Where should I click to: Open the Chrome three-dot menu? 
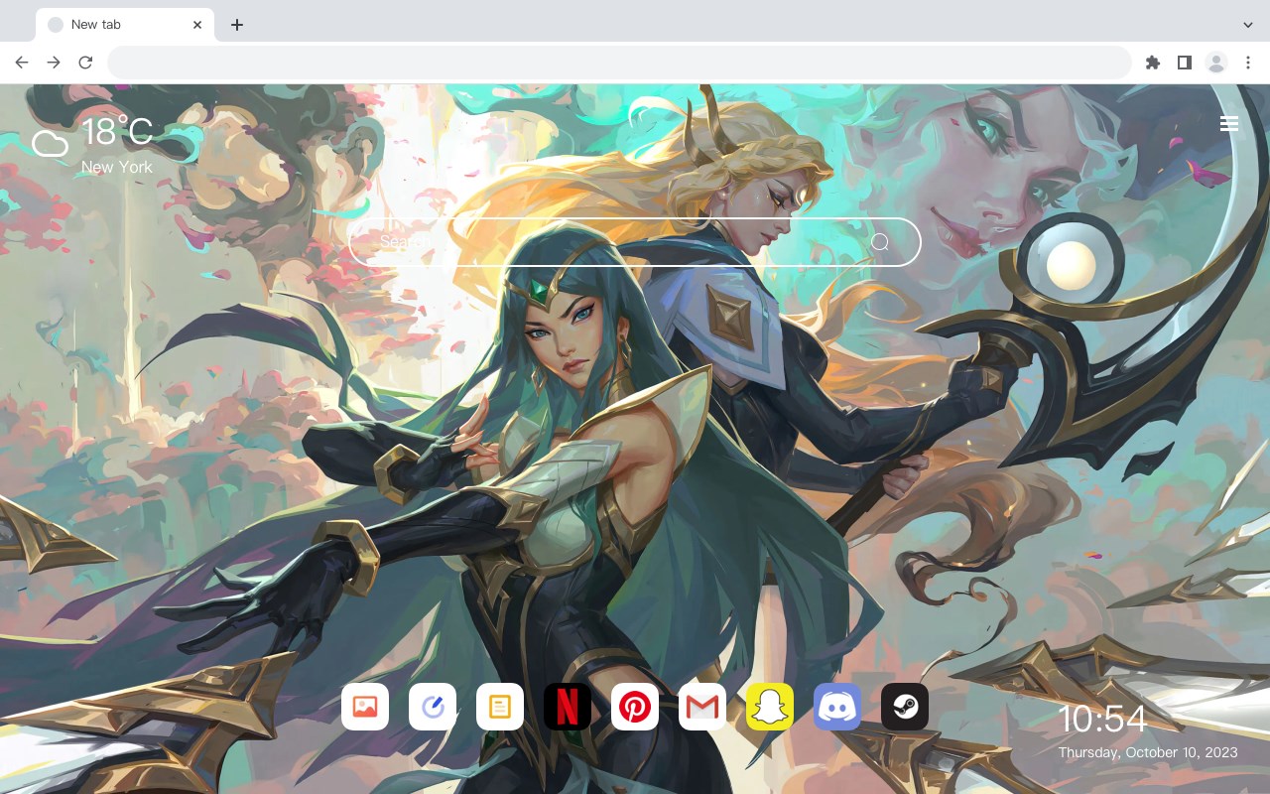(1248, 63)
